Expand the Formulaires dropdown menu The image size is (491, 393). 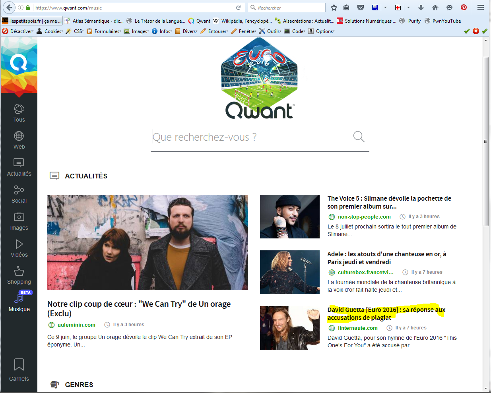tap(104, 31)
